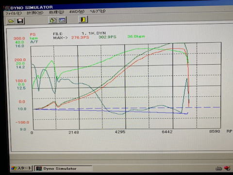Click the floppy disk save icon

coord(20,21)
